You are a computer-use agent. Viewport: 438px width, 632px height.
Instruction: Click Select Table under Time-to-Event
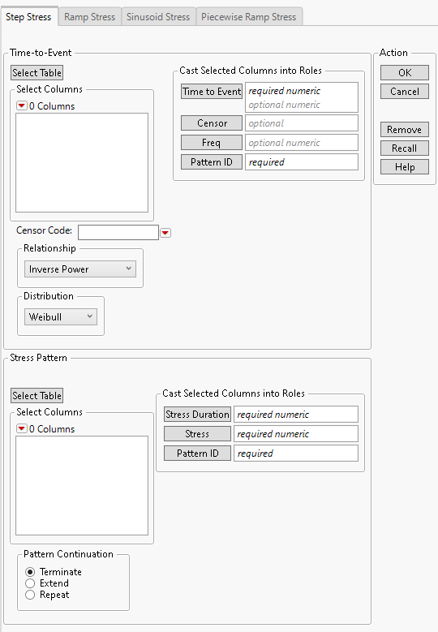click(36, 73)
